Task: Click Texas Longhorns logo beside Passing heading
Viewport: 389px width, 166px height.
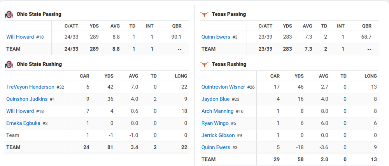Action: click(x=204, y=14)
